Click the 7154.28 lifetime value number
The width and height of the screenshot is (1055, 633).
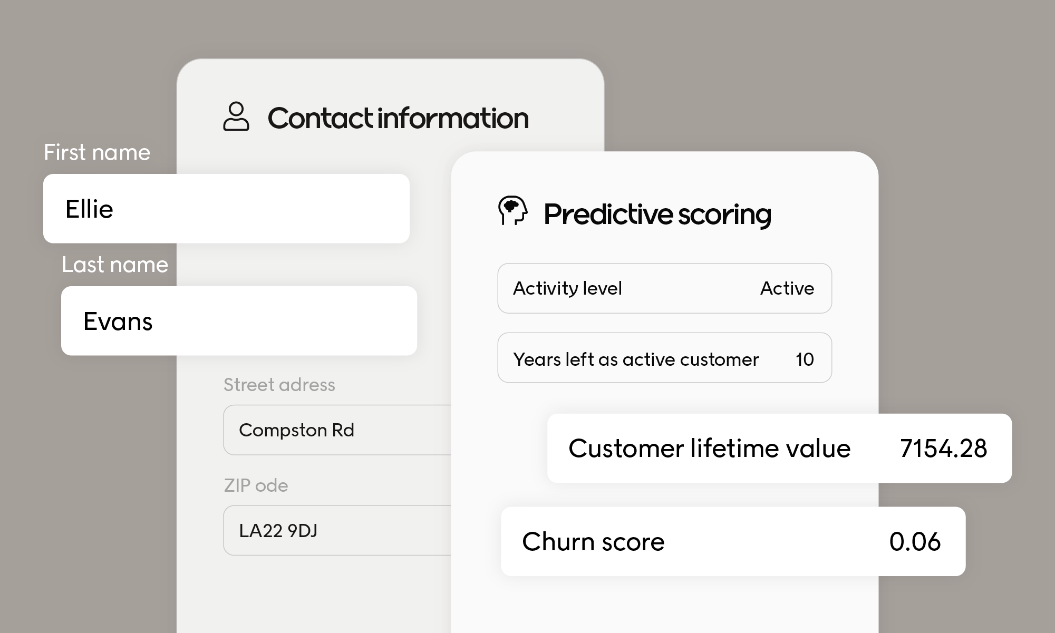pos(943,449)
